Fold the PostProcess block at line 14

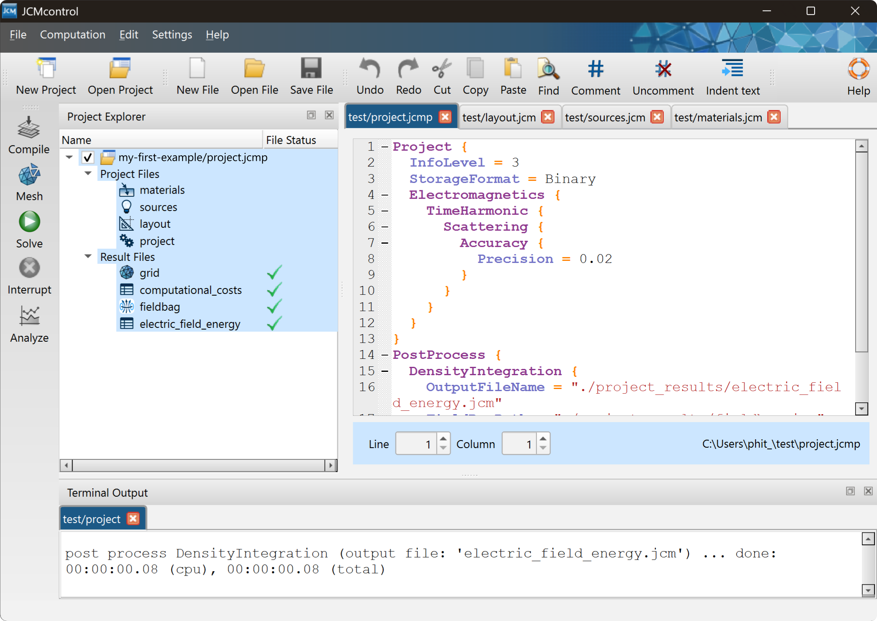pos(384,355)
